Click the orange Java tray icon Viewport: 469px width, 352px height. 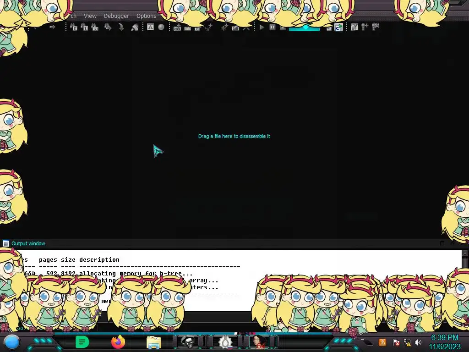coord(382,342)
